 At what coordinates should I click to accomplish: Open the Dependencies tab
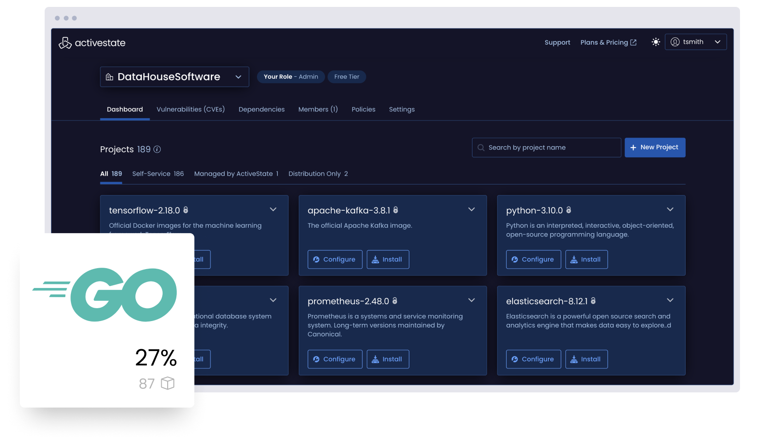click(x=262, y=109)
